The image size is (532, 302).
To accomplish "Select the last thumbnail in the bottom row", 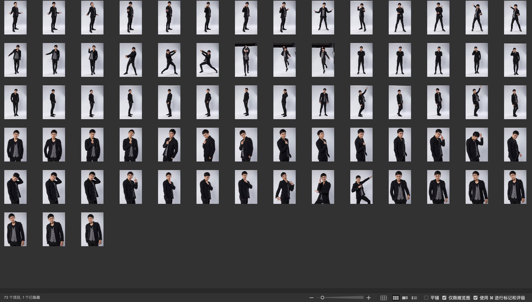I will 92,229.
